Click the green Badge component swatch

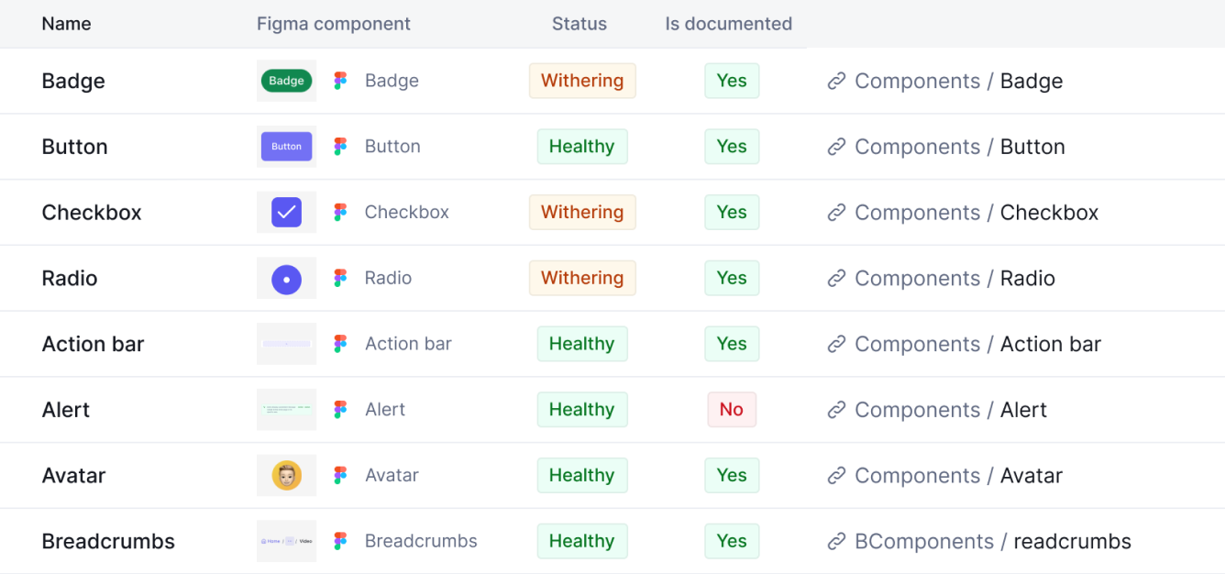(x=286, y=81)
